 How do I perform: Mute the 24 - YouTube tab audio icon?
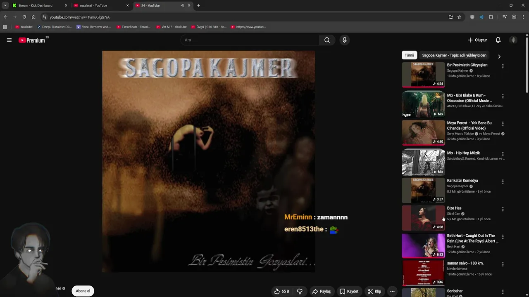coord(182,5)
